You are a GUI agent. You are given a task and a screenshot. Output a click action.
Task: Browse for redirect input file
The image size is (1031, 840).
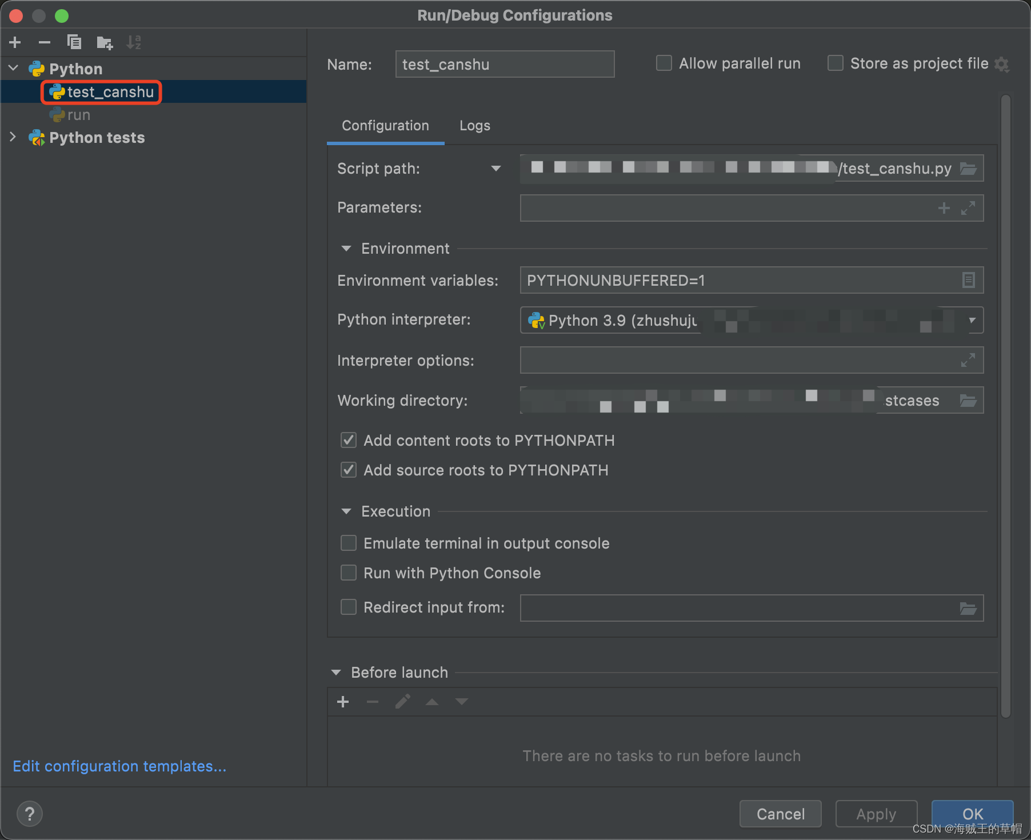[968, 609]
